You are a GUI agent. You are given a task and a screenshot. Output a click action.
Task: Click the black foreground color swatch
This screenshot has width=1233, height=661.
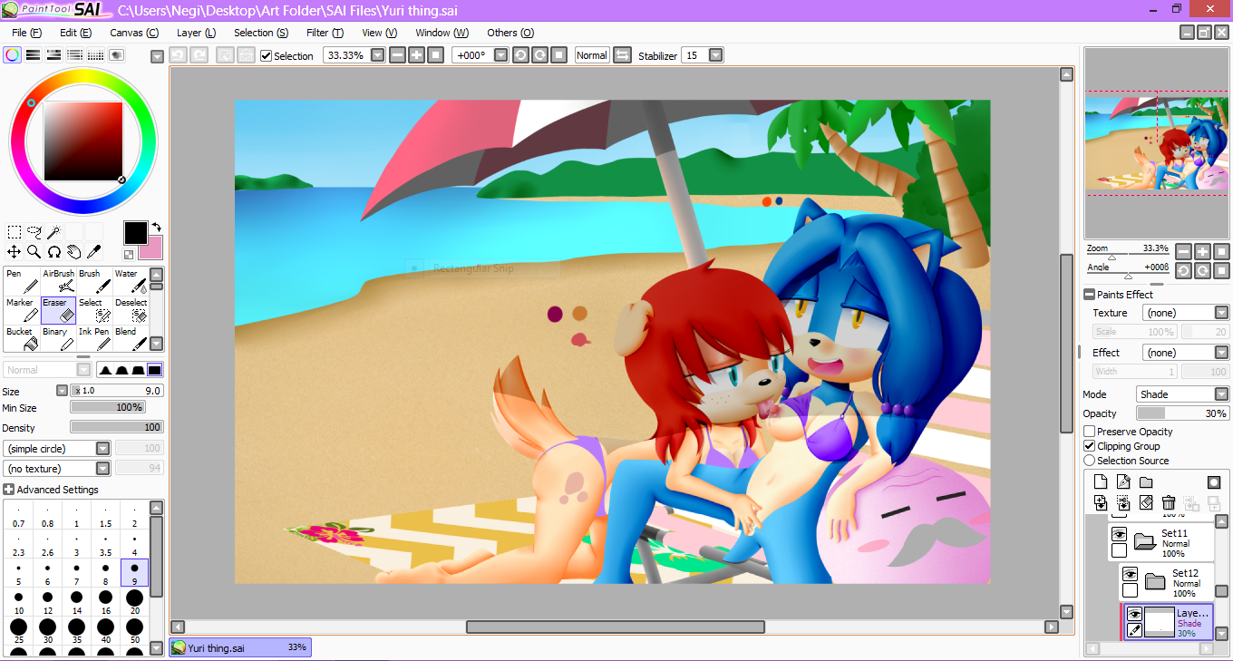[x=135, y=232]
